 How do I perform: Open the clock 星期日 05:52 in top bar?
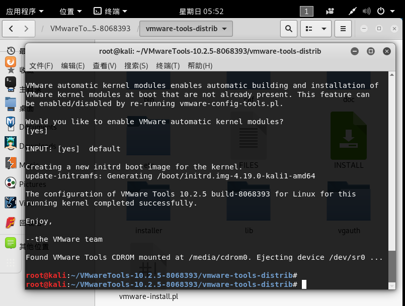click(x=201, y=11)
